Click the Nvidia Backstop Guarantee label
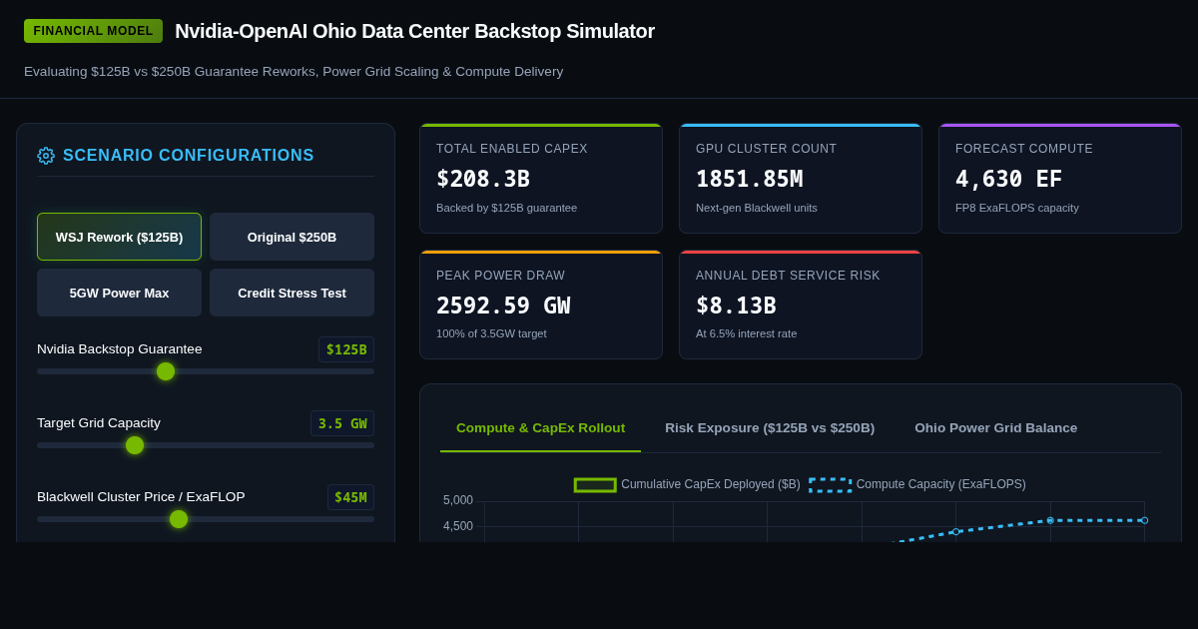 pos(120,349)
